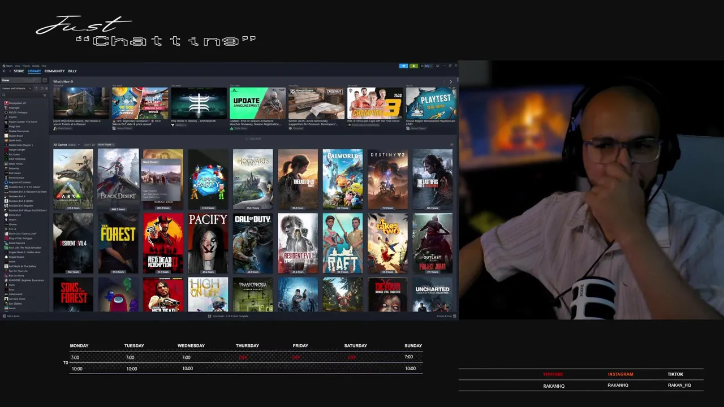Open Sons of the Forest game cover
The width and height of the screenshot is (724, 407).
tap(73, 295)
